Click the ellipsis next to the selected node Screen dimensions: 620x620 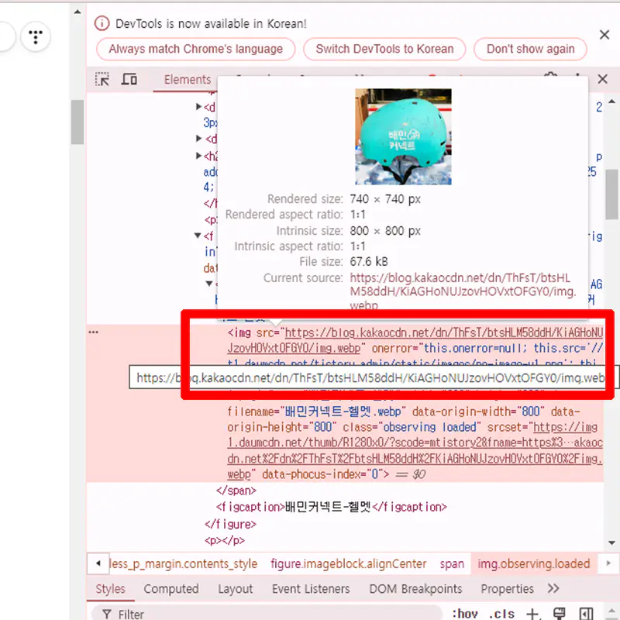[x=93, y=332]
